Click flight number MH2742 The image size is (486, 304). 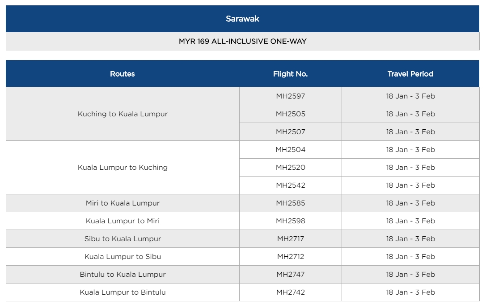(290, 292)
